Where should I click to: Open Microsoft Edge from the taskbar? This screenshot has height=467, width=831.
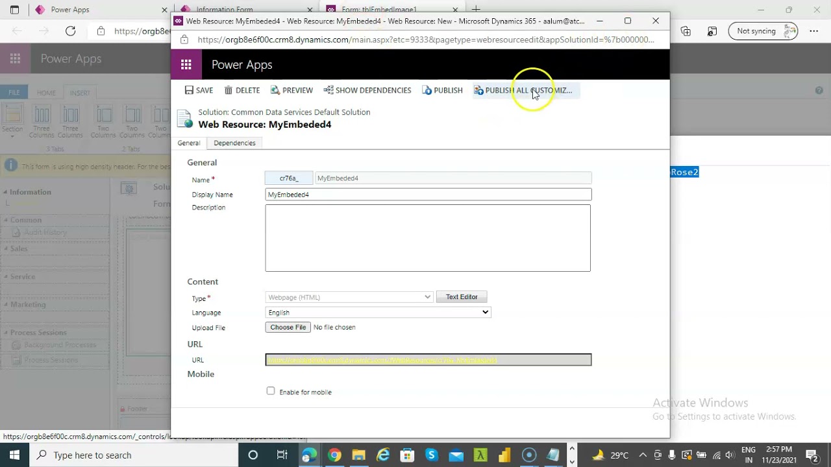pyautogui.click(x=309, y=455)
